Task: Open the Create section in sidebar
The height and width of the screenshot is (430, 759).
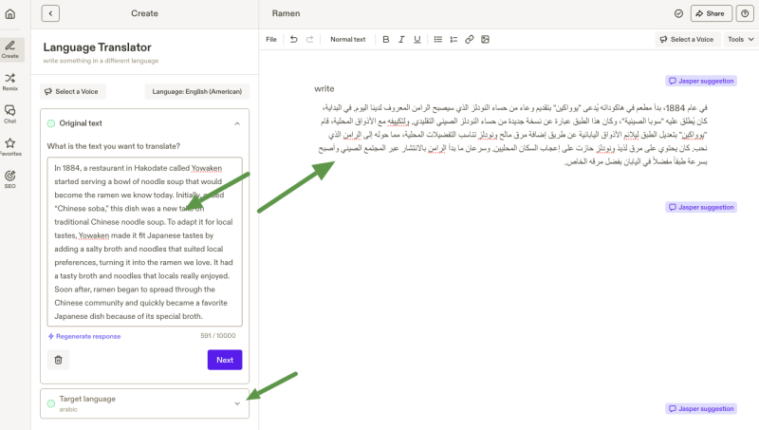Action: (x=10, y=49)
